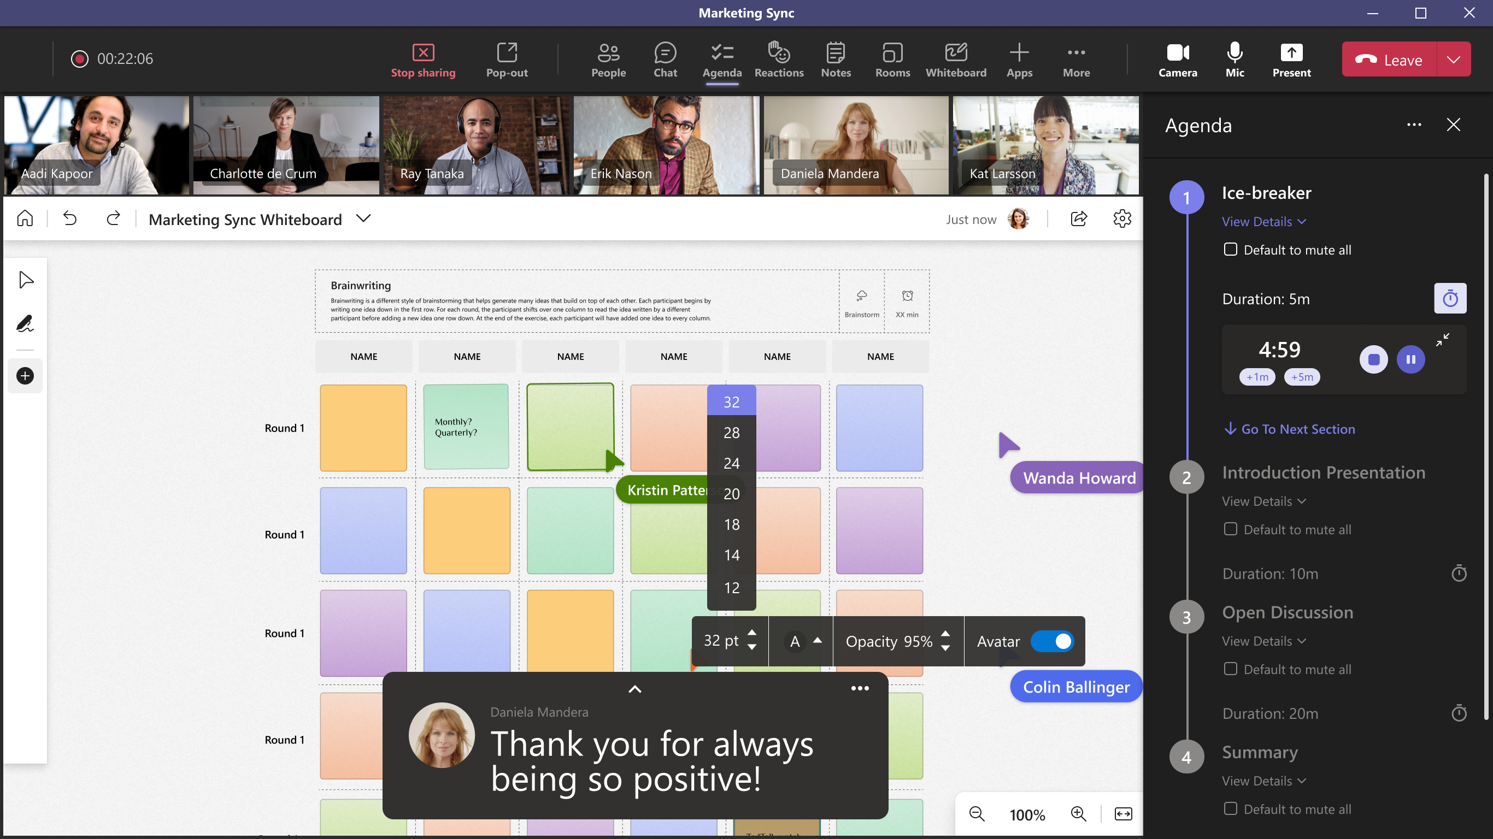Open meeting Notes
Image resolution: width=1493 pixels, height=839 pixels.
pyautogui.click(x=835, y=59)
